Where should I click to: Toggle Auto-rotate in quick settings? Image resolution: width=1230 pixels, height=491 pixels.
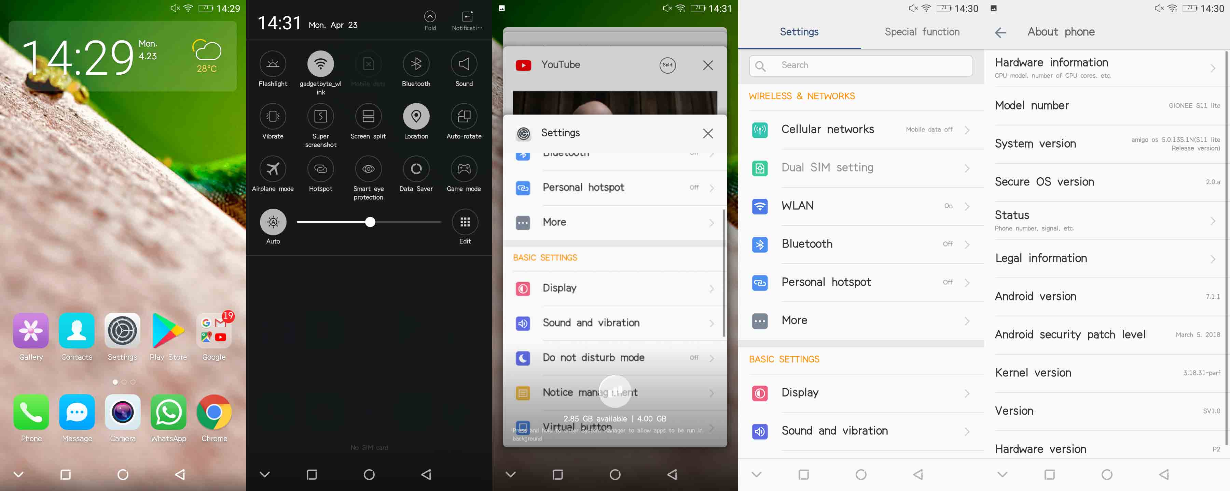464,116
